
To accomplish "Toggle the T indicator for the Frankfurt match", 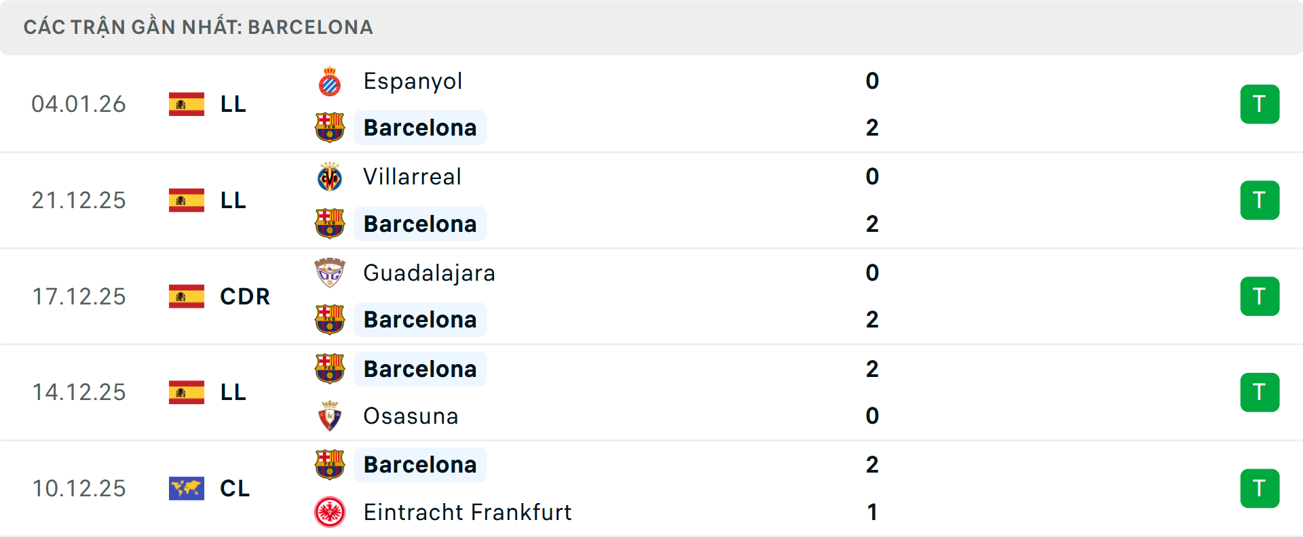I will [x=1260, y=488].
